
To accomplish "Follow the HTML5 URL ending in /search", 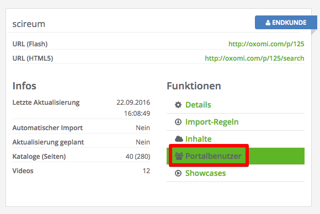I will (254, 58).
